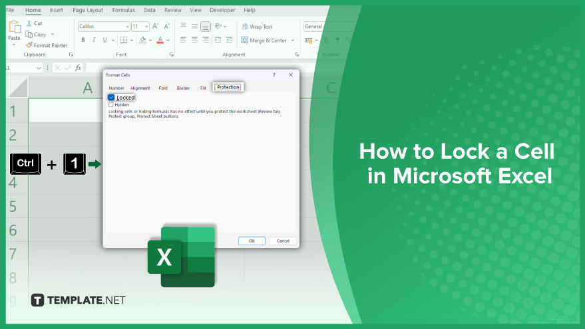Switch to Fill tab in Format Cells

pos(203,88)
